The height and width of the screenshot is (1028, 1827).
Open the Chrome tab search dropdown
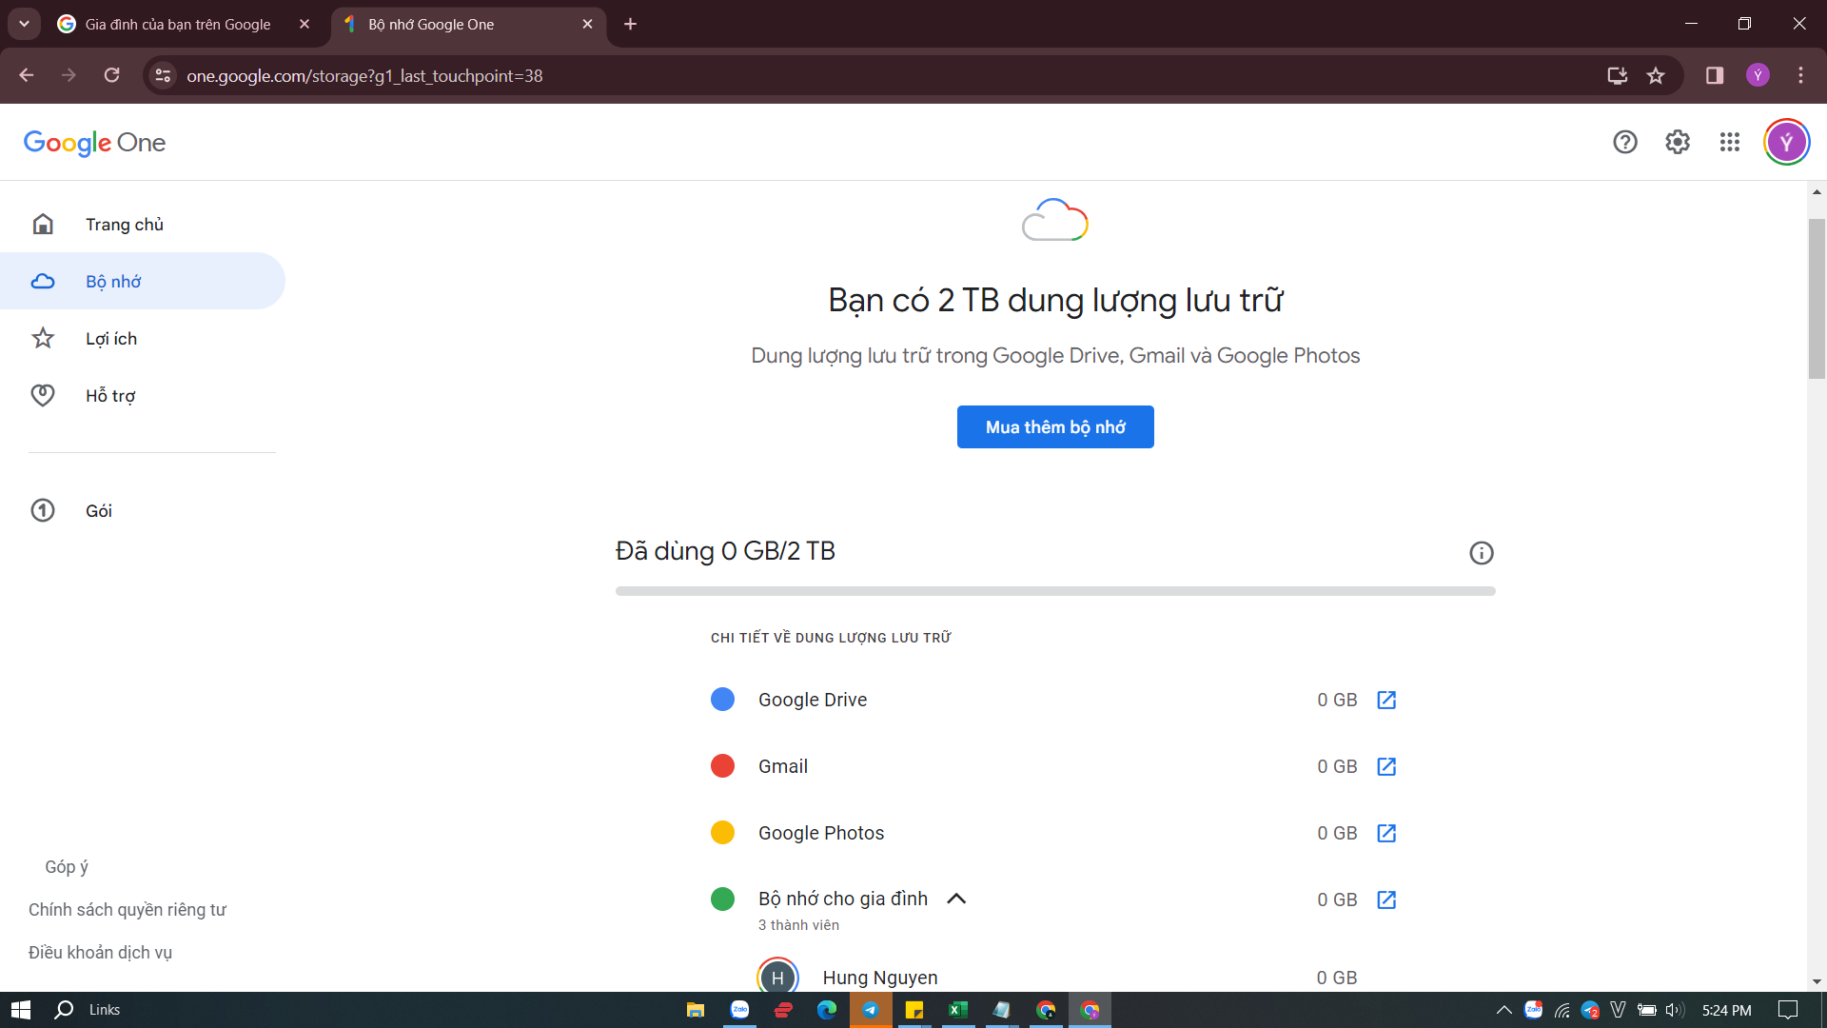pos(24,24)
